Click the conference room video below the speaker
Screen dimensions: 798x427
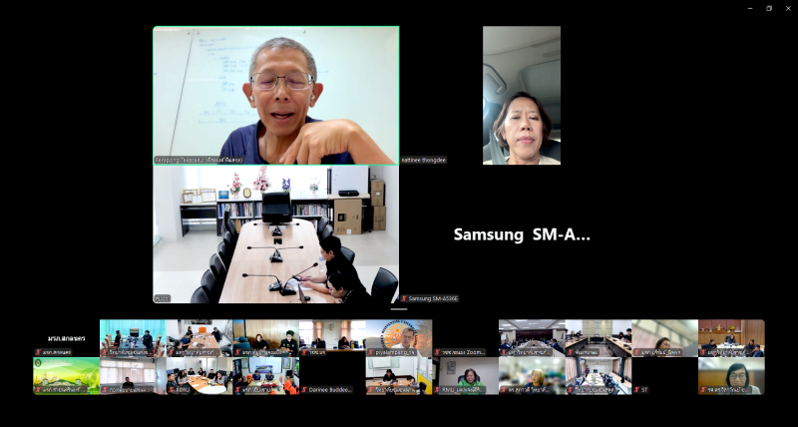(275, 234)
